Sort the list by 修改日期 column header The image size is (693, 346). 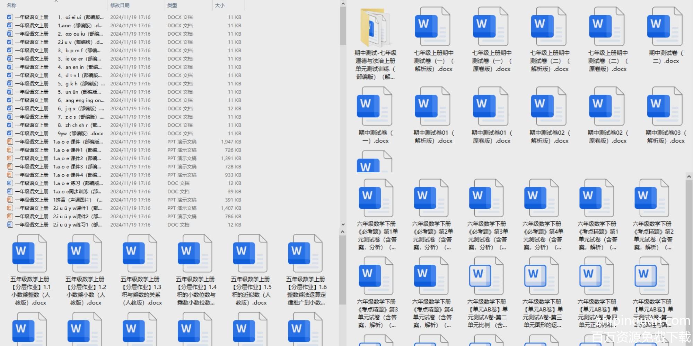coord(120,5)
